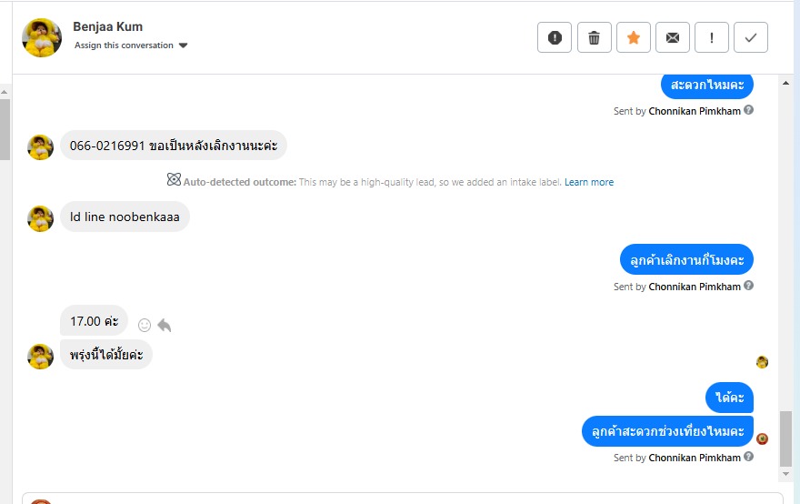The height and width of the screenshot is (504, 800).
Task: Open Assign this conversation dropdown
Action: pos(125,45)
